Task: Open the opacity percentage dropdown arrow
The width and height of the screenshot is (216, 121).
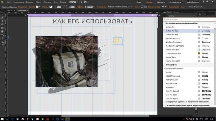Action: (x=94, y=7)
